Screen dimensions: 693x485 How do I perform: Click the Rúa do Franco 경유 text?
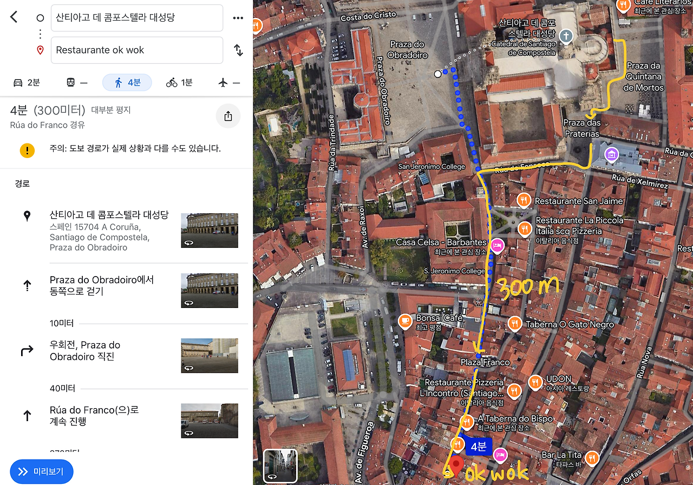pos(48,125)
